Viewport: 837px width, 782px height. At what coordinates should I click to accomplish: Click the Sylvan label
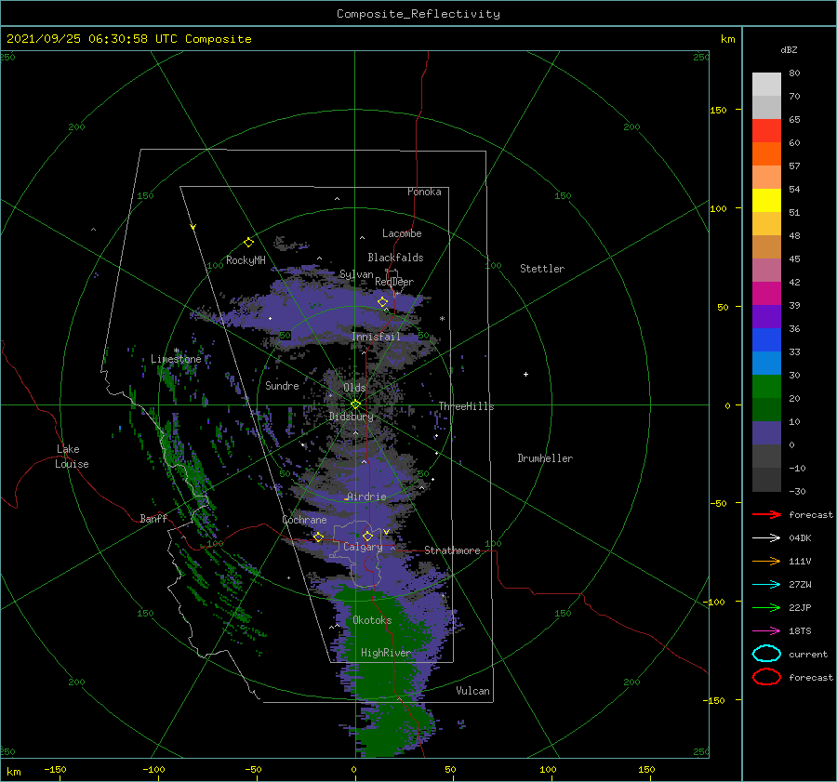click(356, 274)
